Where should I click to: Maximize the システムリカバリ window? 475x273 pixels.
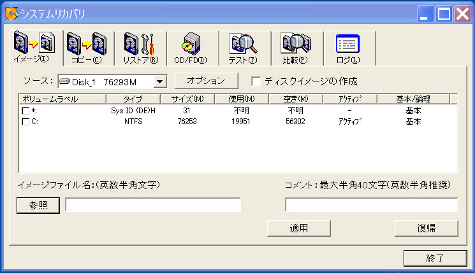[x=444, y=13]
